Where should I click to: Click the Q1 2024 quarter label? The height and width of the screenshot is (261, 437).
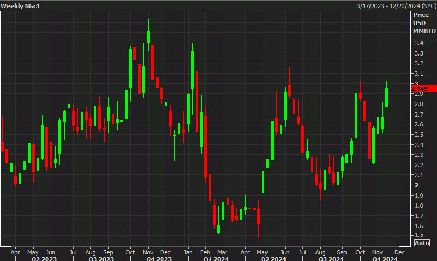[x=216, y=259]
